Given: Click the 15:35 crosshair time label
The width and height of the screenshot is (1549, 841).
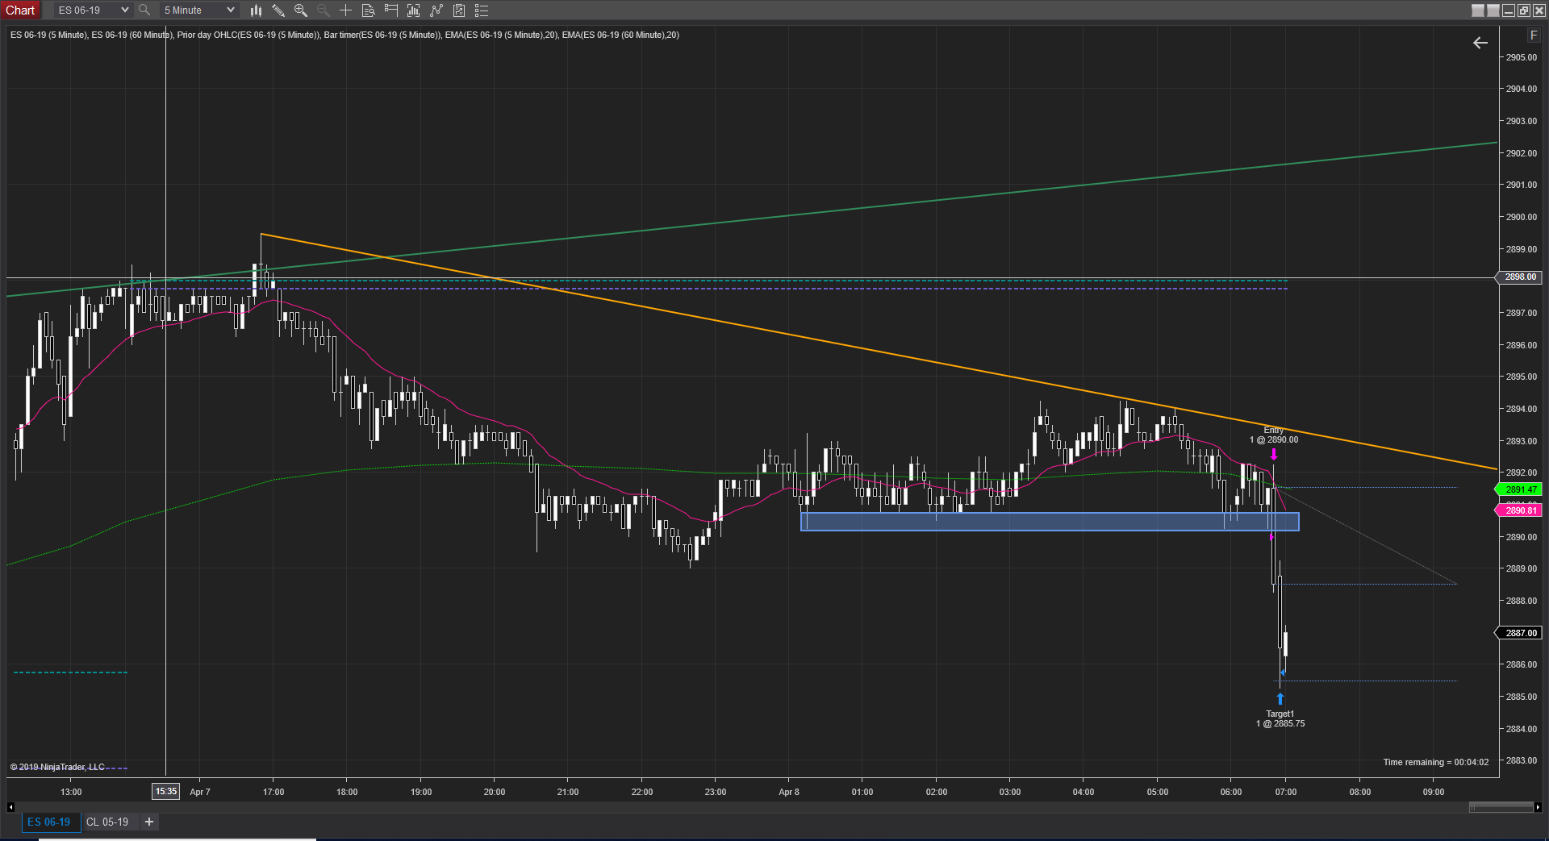Looking at the screenshot, I should click(166, 791).
